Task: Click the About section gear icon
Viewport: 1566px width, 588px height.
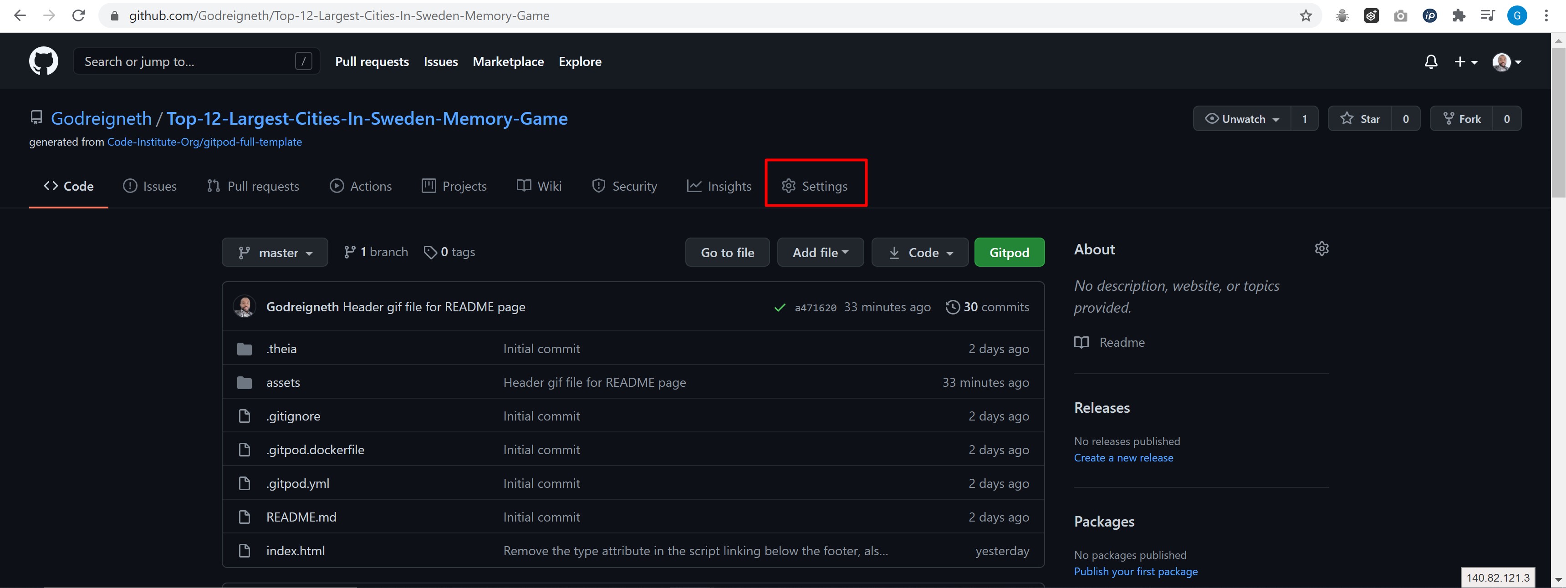Action: tap(1321, 248)
